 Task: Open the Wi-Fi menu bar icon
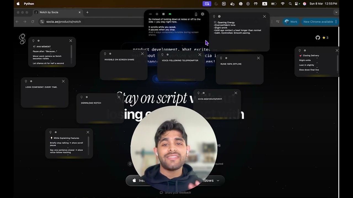(282, 4)
